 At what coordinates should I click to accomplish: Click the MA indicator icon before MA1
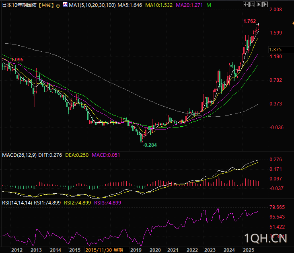click(x=66, y=6)
